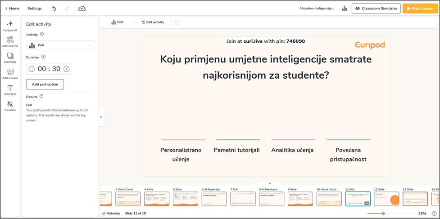Redo the last undone change
Viewport: 440px width, 219px height.
67,9
